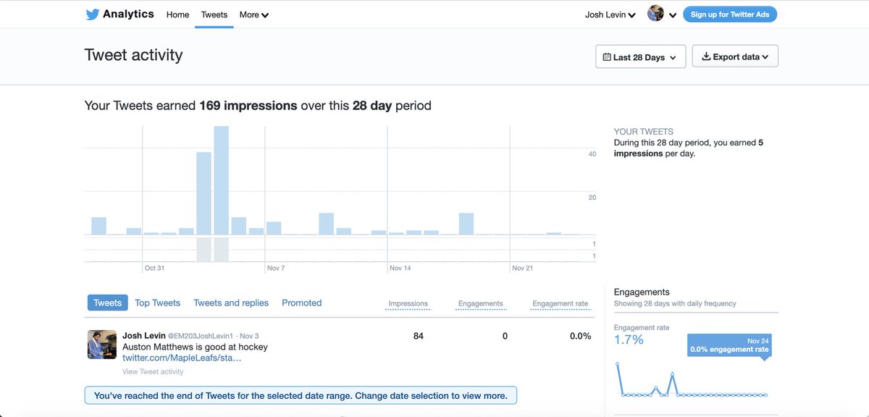
Task: Click the Oct 31 chart date label
Action: click(x=154, y=268)
